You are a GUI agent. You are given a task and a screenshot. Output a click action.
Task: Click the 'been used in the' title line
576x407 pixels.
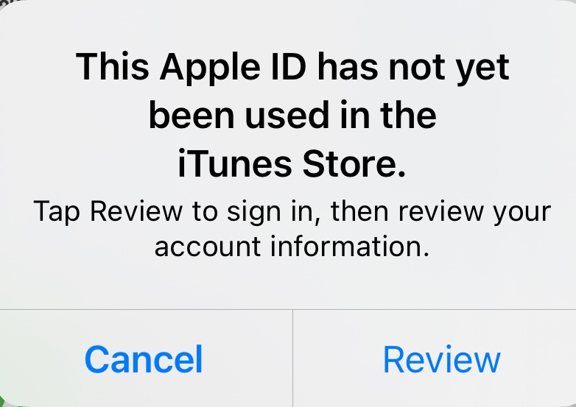pyautogui.click(x=292, y=115)
